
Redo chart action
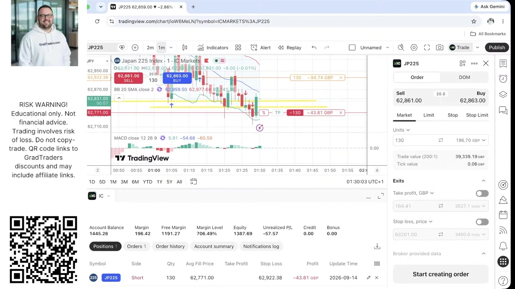[x=327, y=47]
